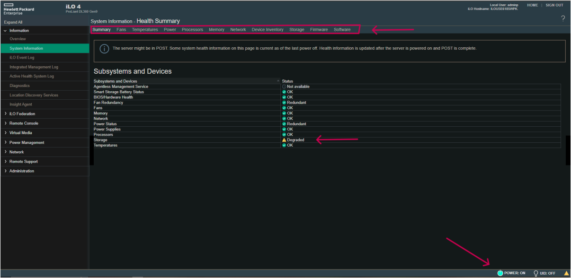
Task: Click the OK icon for BIOS/Hardware Health
Action: click(x=284, y=97)
